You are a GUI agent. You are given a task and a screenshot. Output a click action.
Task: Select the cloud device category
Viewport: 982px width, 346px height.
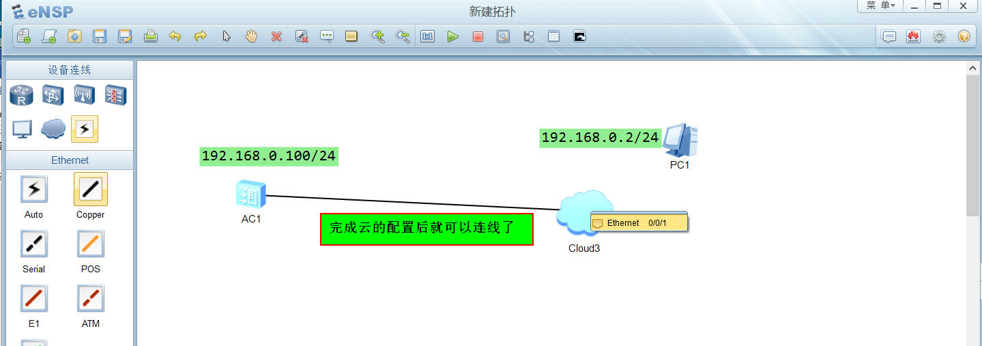[53, 128]
